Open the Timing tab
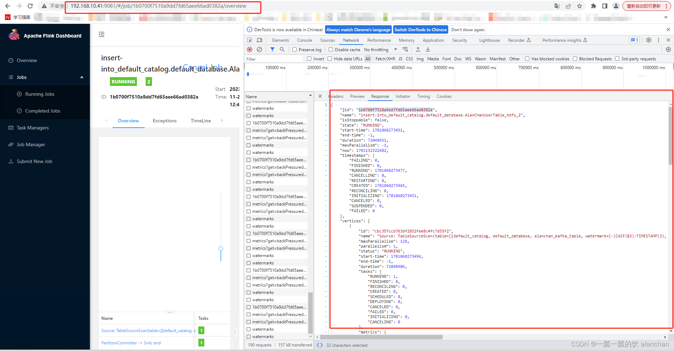This screenshot has width=674, height=351. pos(423,96)
